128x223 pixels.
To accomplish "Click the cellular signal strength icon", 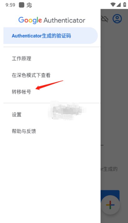I will pyautogui.click(x=119, y=5).
